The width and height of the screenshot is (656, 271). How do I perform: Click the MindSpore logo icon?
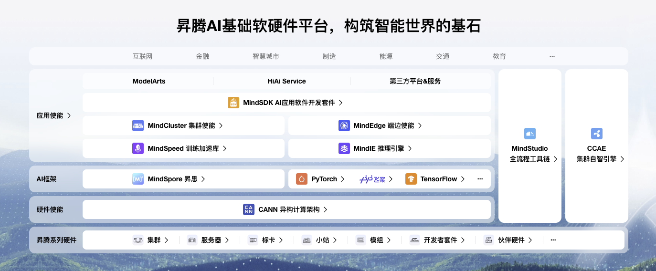pyautogui.click(x=138, y=179)
